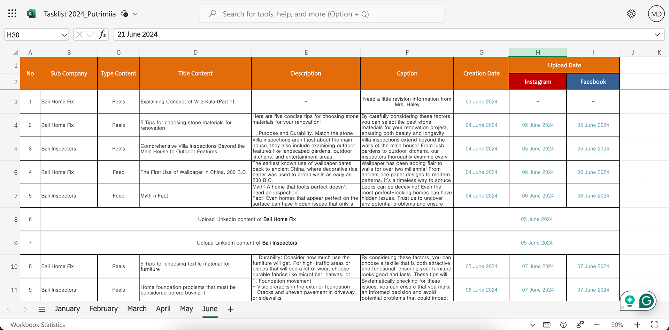The width and height of the screenshot is (669, 330).
Task: Toggle full screen view icon
Action: click(654, 324)
